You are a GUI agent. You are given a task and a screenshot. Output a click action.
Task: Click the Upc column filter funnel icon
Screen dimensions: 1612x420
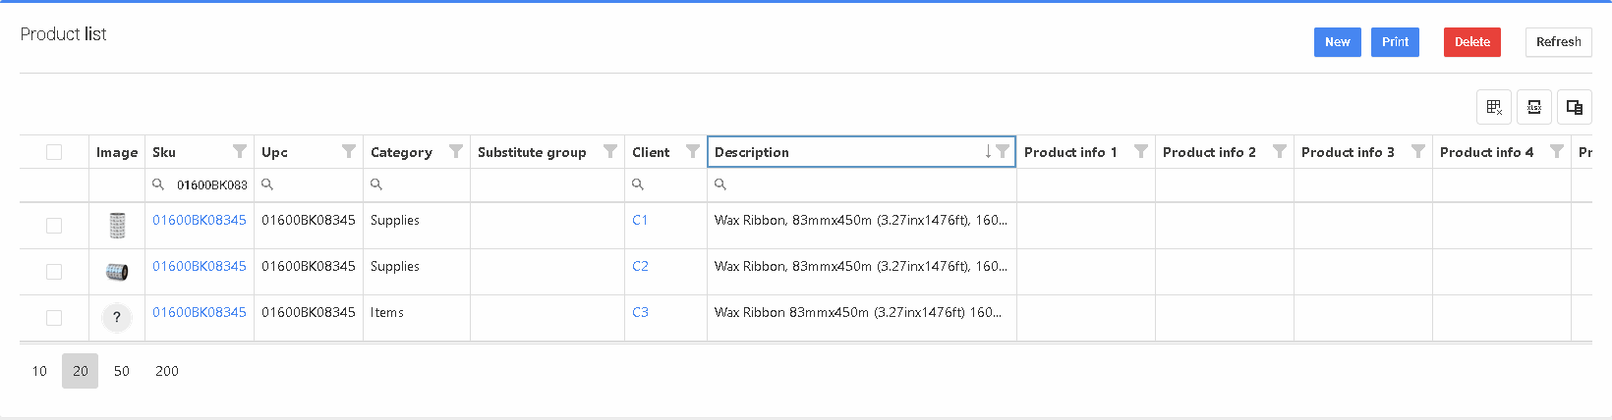(x=349, y=151)
